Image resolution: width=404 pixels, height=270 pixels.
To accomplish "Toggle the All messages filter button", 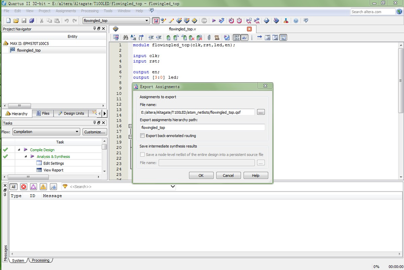I will point(14,187).
